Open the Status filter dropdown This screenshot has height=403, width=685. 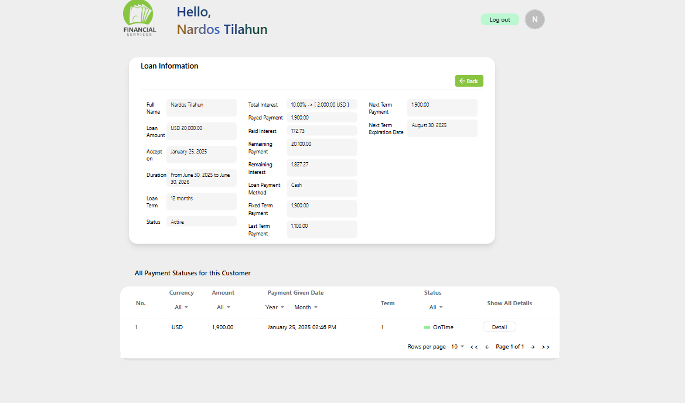pyautogui.click(x=435, y=306)
